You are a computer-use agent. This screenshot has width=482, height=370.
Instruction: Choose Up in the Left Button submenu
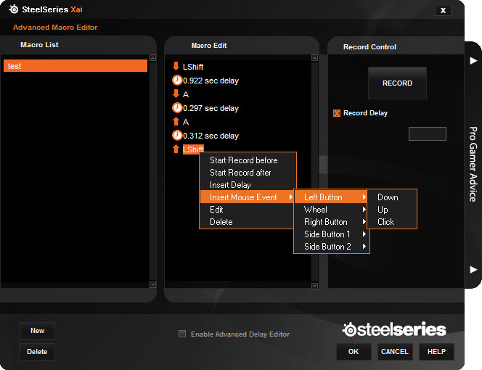(383, 209)
